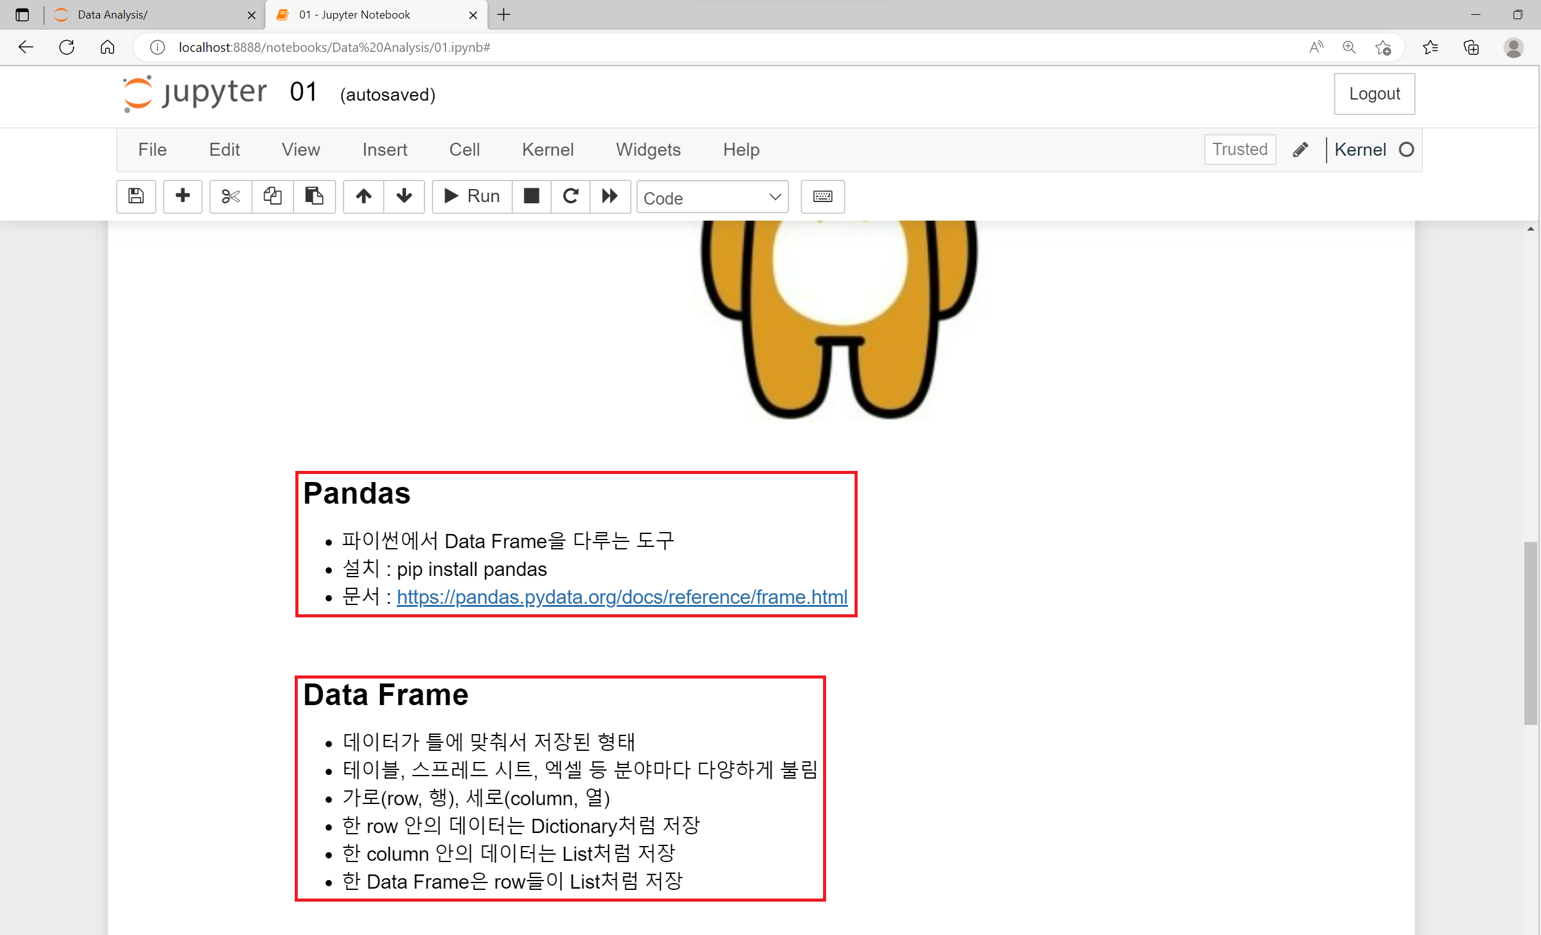Expand the Code cell type dropdown

tap(712, 198)
